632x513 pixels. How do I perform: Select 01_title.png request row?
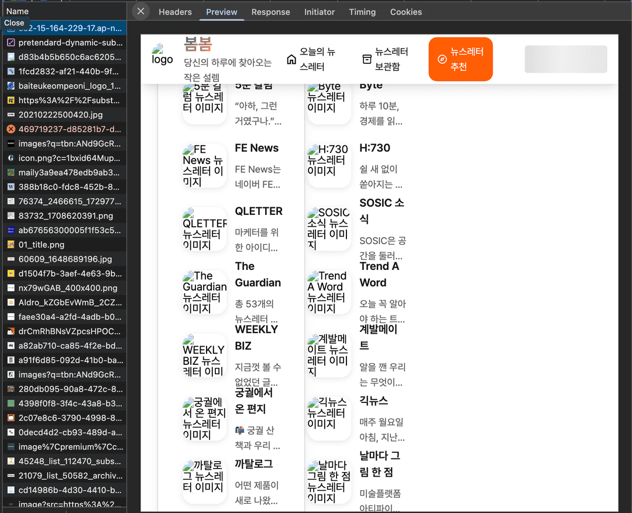pos(64,245)
